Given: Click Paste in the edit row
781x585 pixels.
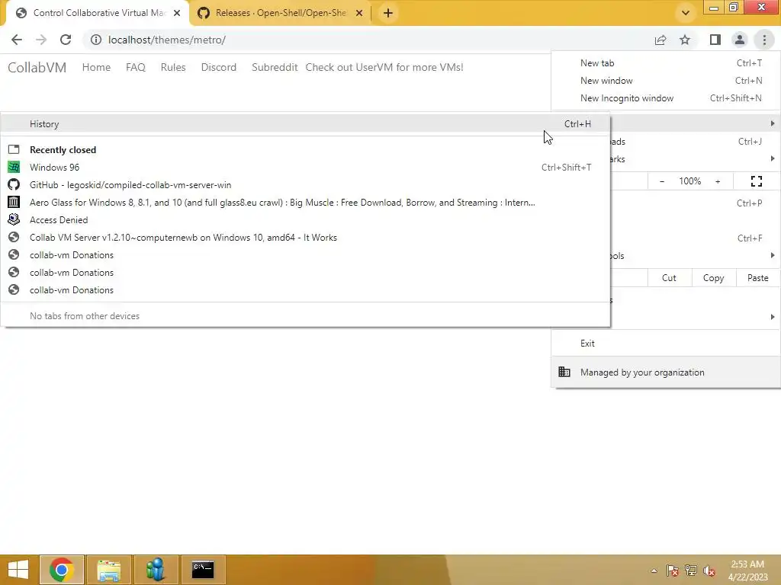Looking at the screenshot, I should click(757, 278).
